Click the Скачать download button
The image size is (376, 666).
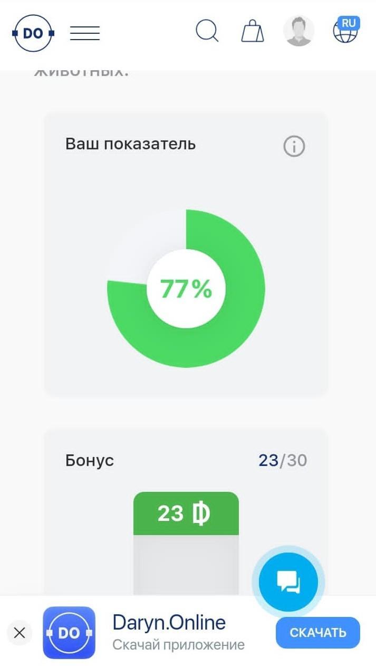pyautogui.click(x=318, y=633)
